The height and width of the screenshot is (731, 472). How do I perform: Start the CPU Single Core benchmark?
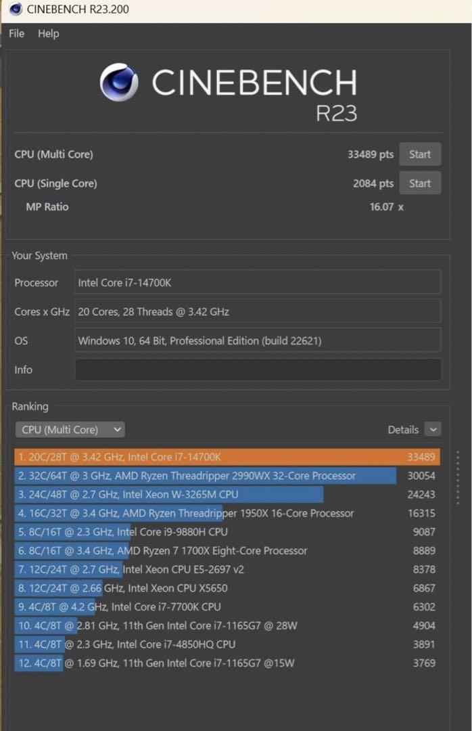click(x=420, y=183)
